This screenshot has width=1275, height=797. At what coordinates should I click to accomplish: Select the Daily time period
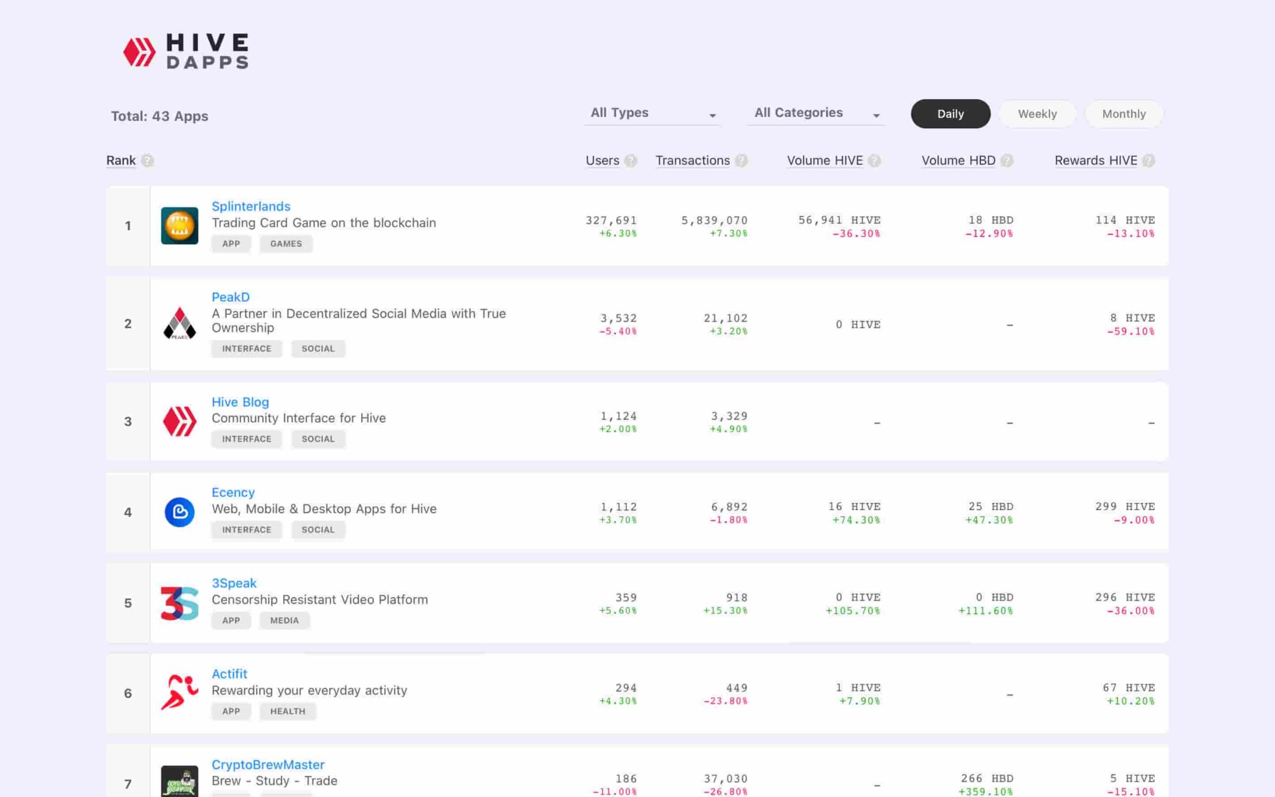coord(950,114)
